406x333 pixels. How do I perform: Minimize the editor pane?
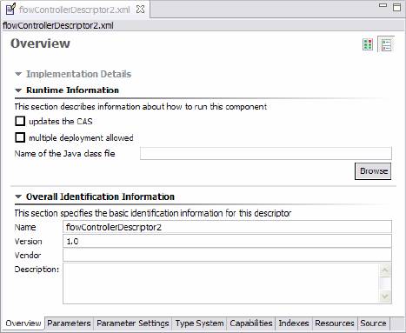(x=383, y=5)
